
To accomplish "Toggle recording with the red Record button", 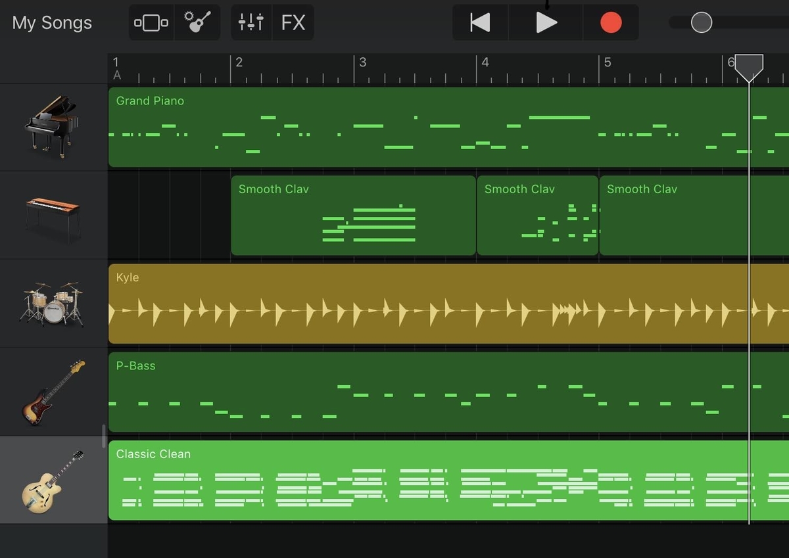I will (x=610, y=22).
